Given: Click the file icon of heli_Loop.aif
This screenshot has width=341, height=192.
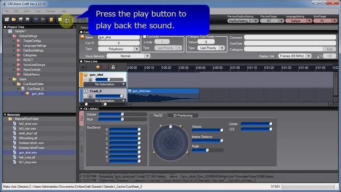Looking at the screenshot, I should tap(14, 157).
